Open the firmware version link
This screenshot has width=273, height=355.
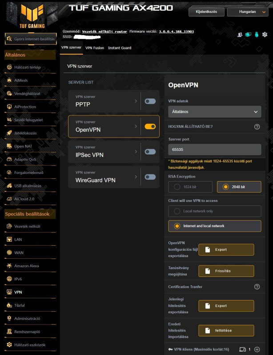point(177,32)
